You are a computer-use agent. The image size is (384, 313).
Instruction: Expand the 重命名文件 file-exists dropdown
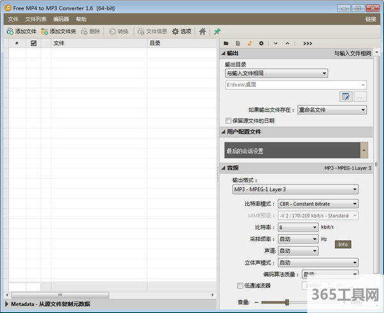(332, 109)
